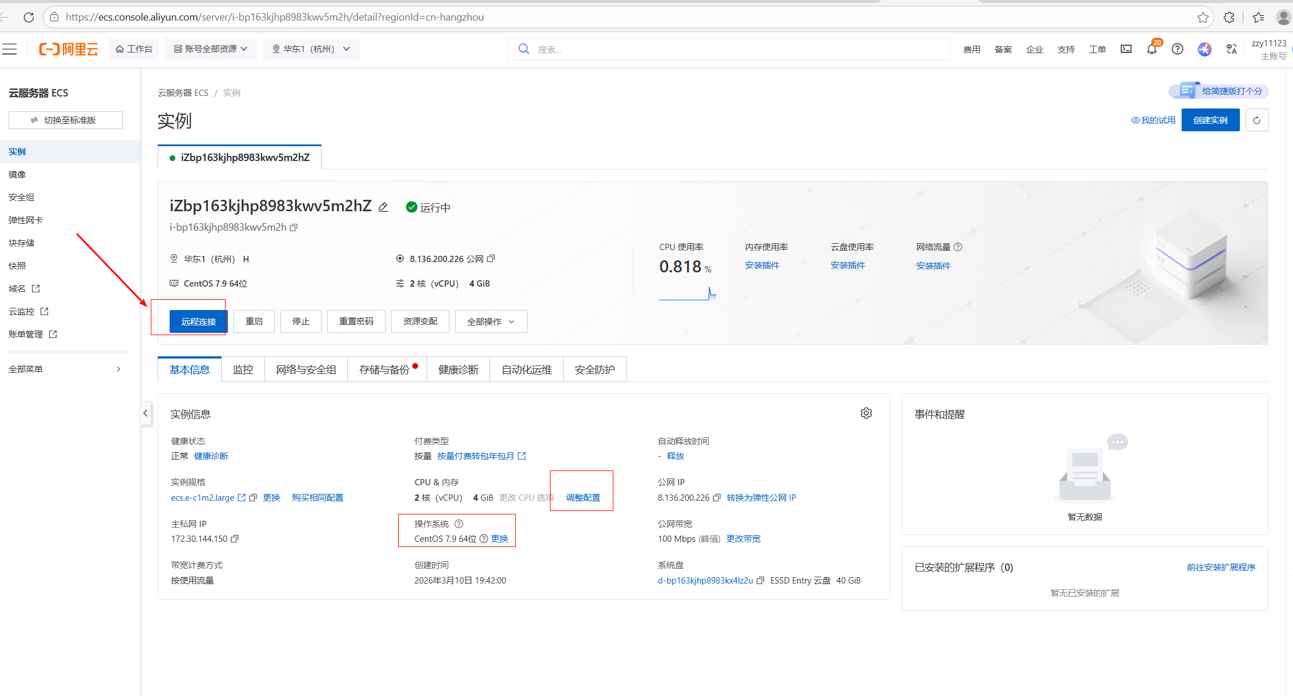Open the 华东1（杭州）region dropdown

coord(311,49)
